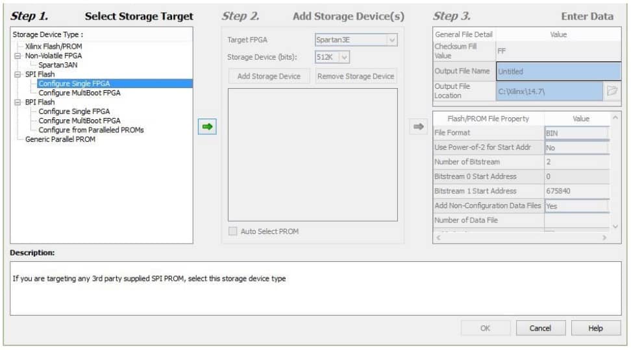Select Generic Parallel PROM
This screenshot has width=631, height=350.
[x=60, y=139]
